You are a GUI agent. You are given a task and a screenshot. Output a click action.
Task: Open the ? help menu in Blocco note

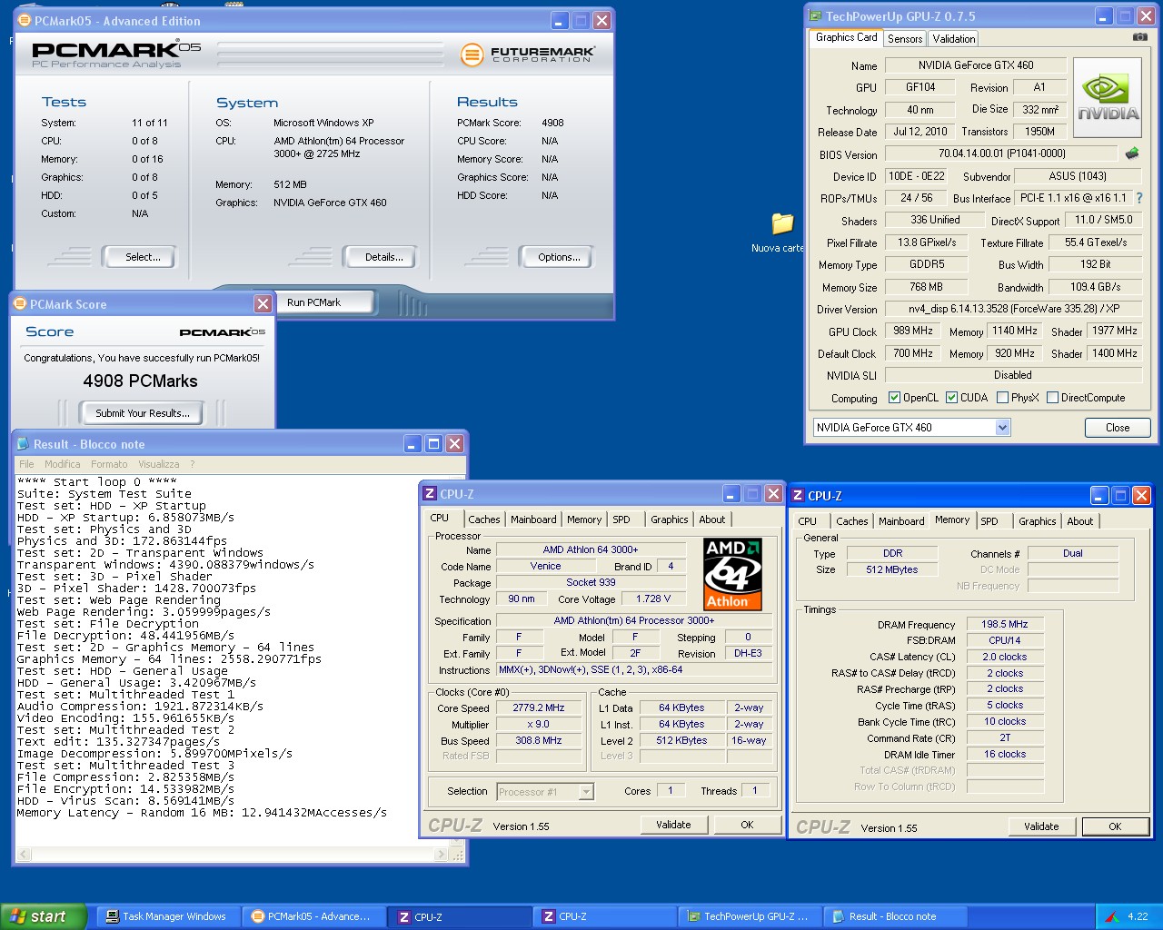click(x=192, y=464)
